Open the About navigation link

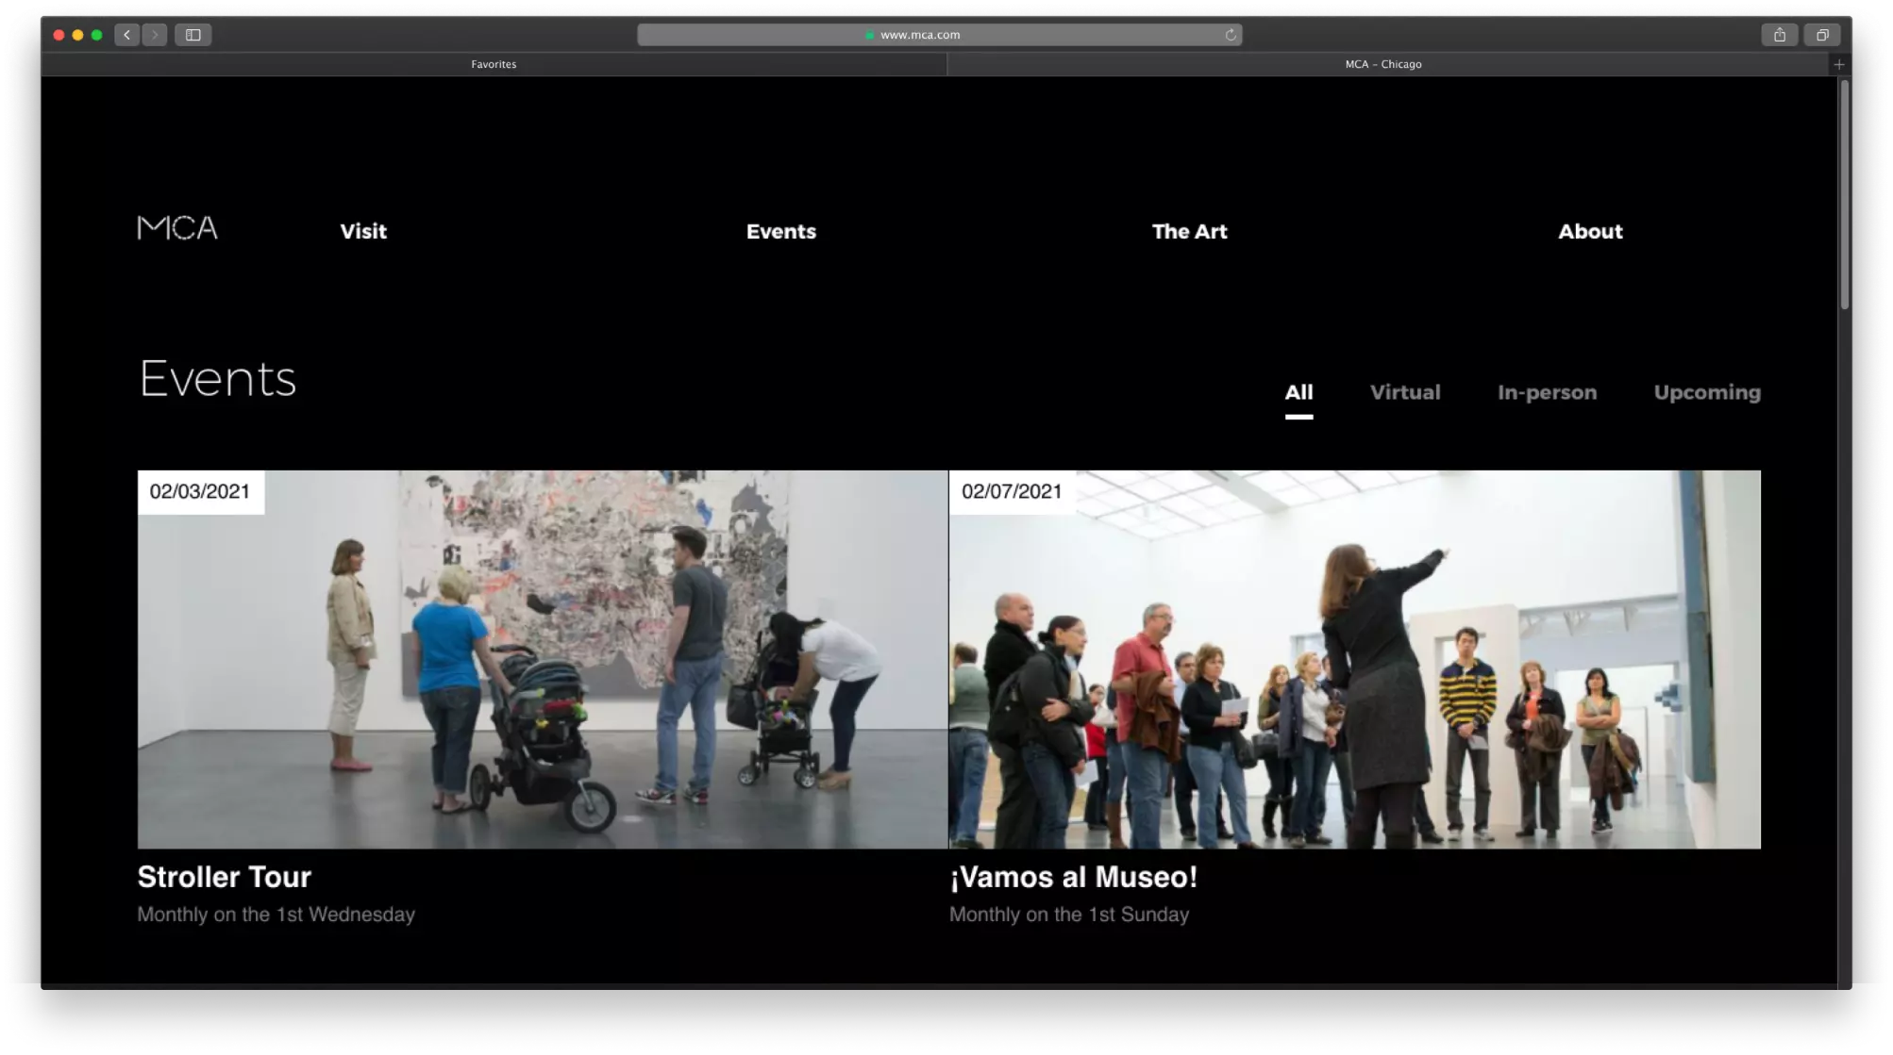click(1590, 231)
